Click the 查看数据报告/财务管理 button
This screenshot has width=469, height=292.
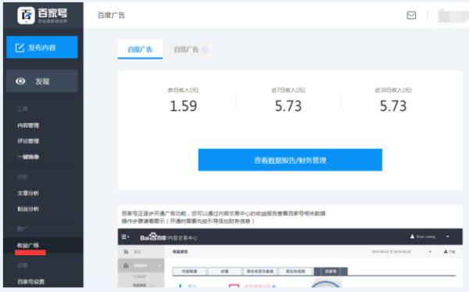click(x=290, y=160)
